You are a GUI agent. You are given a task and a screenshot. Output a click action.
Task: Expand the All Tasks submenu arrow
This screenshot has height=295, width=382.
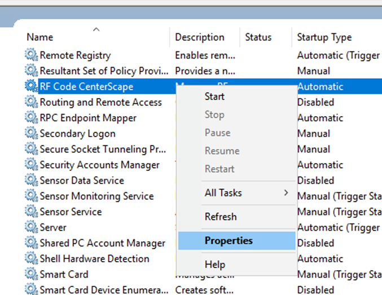pos(286,193)
